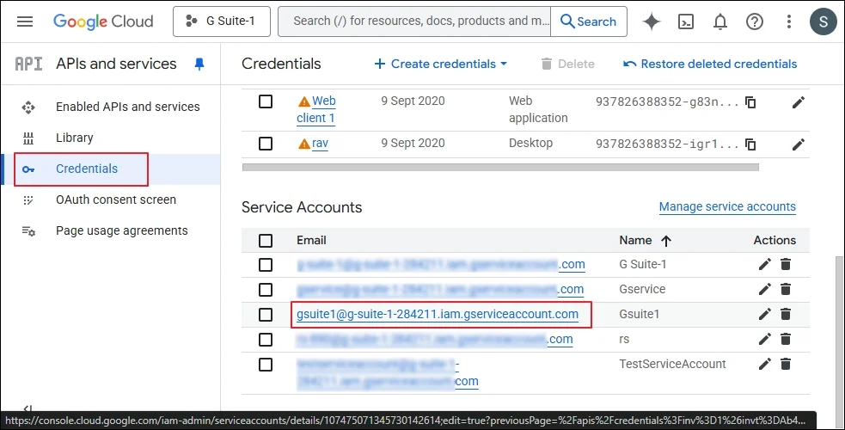The width and height of the screenshot is (845, 430).
Task: Edit rav client with pencil icon
Action: pos(798,144)
